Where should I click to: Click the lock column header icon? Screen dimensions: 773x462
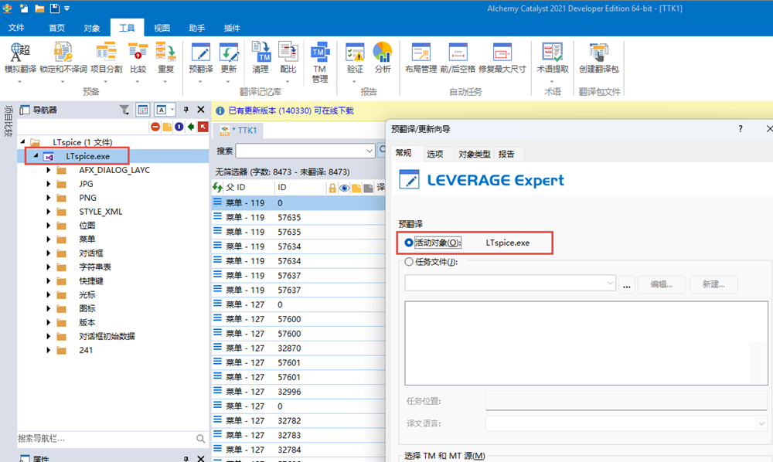332,188
